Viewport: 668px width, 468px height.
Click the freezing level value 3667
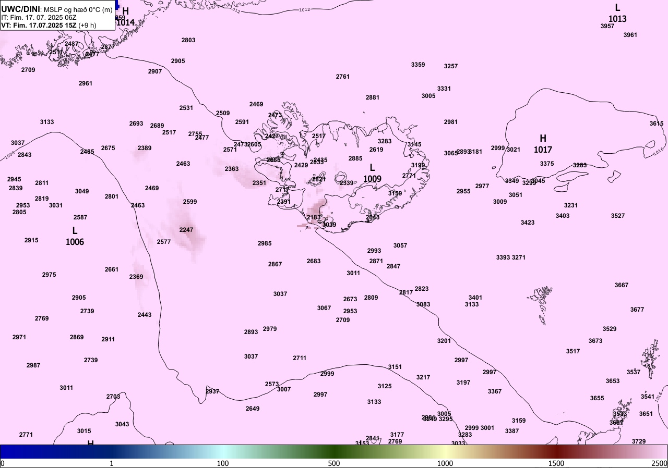pos(622,285)
